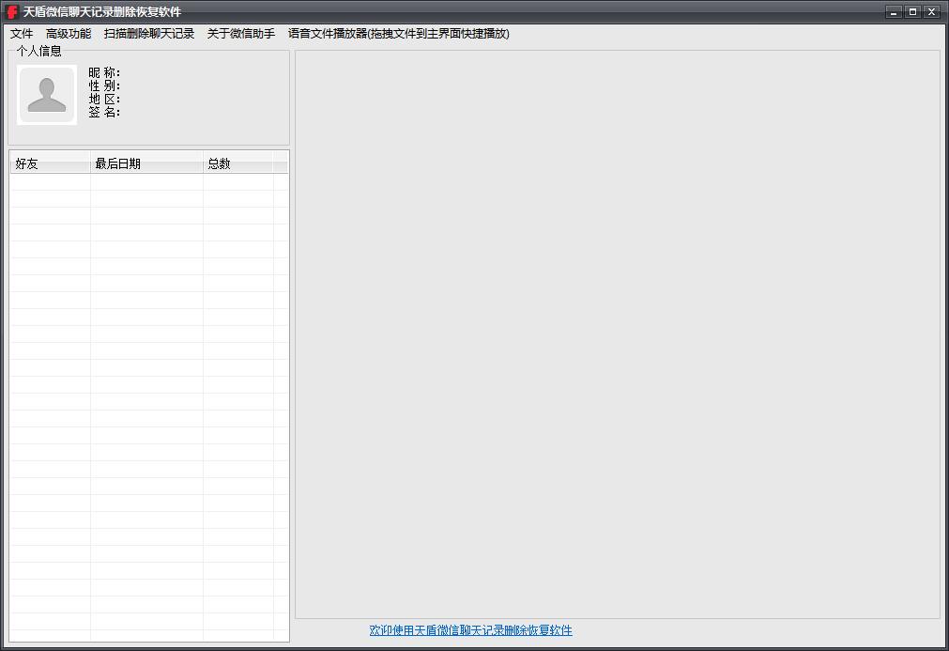Sort list by 好友 column header

pos(51,163)
